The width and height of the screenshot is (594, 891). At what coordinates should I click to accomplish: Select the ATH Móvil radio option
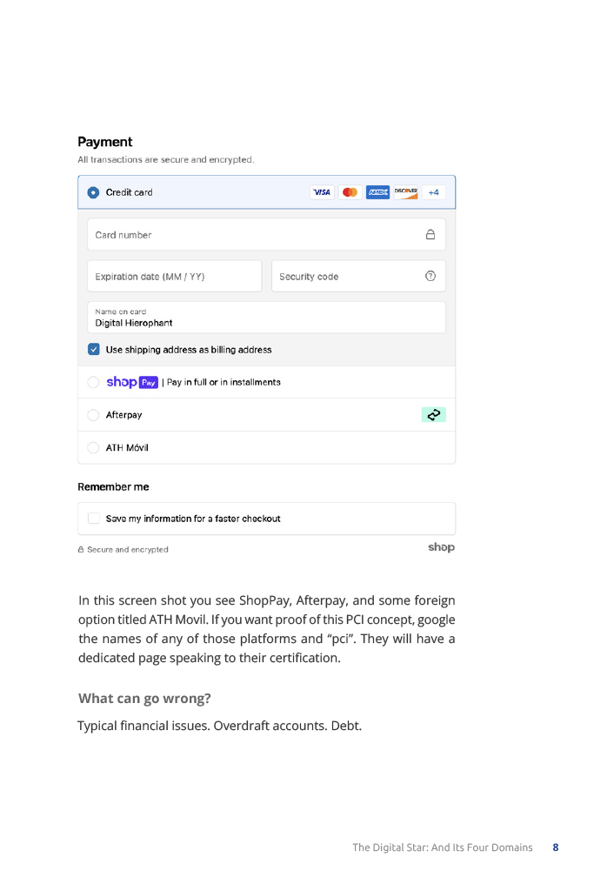click(x=93, y=448)
